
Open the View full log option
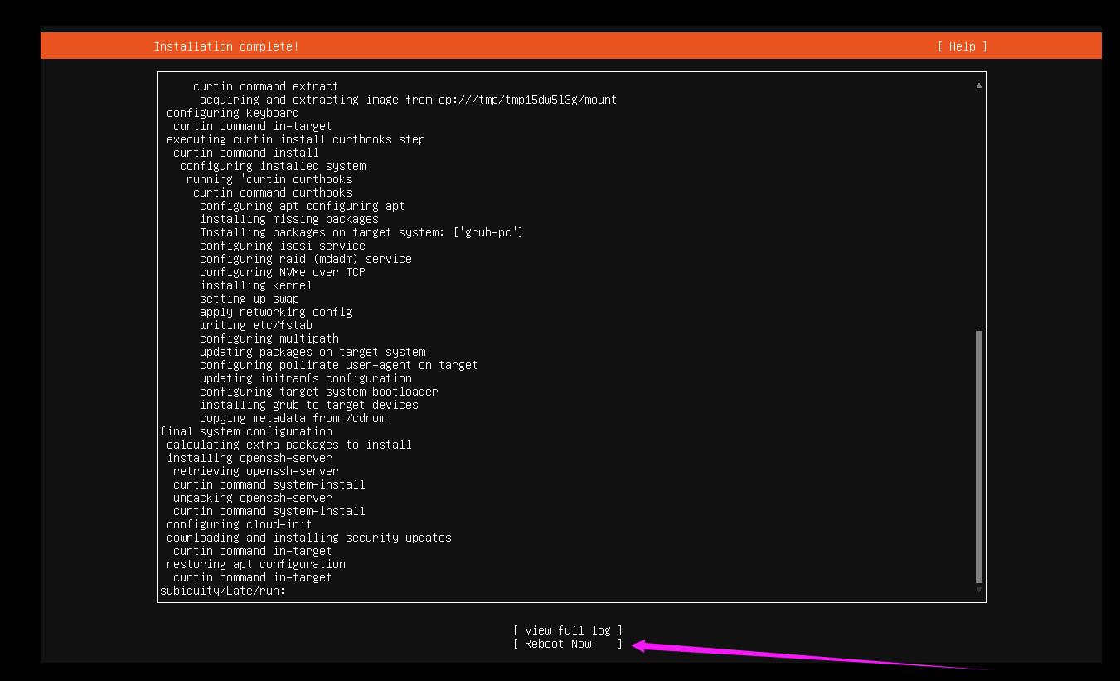[x=567, y=630]
